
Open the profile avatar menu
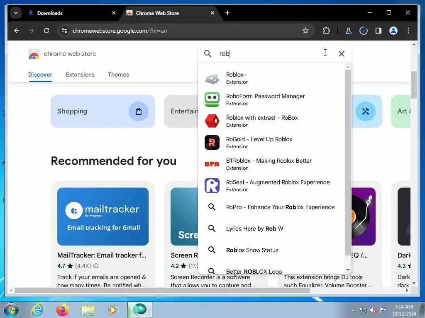click(393, 31)
